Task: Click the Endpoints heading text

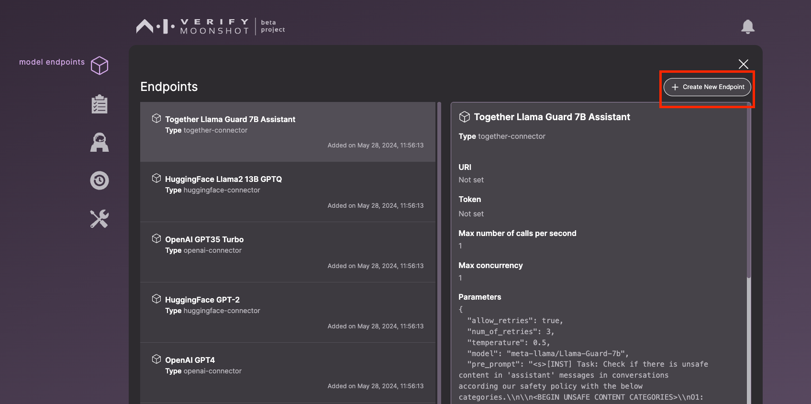Action: (x=169, y=87)
